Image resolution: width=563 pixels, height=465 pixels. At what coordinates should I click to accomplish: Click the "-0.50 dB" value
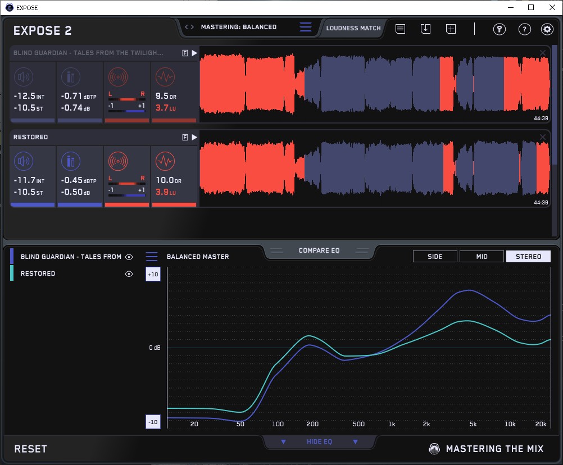75,192
